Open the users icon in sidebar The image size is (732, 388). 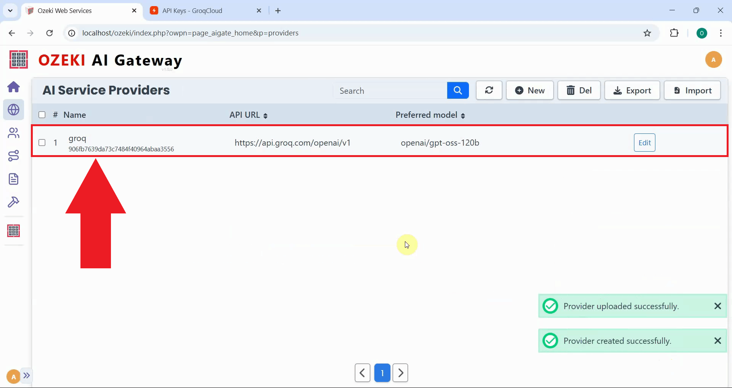tap(14, 133)
